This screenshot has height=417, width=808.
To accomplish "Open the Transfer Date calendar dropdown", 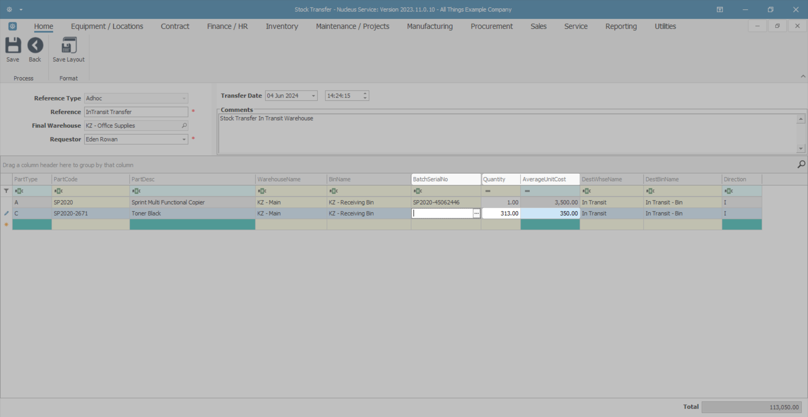I will 313,96.
